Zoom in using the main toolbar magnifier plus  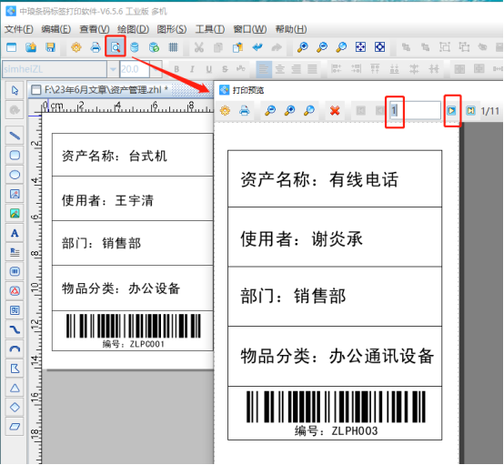tap(302, 47)
